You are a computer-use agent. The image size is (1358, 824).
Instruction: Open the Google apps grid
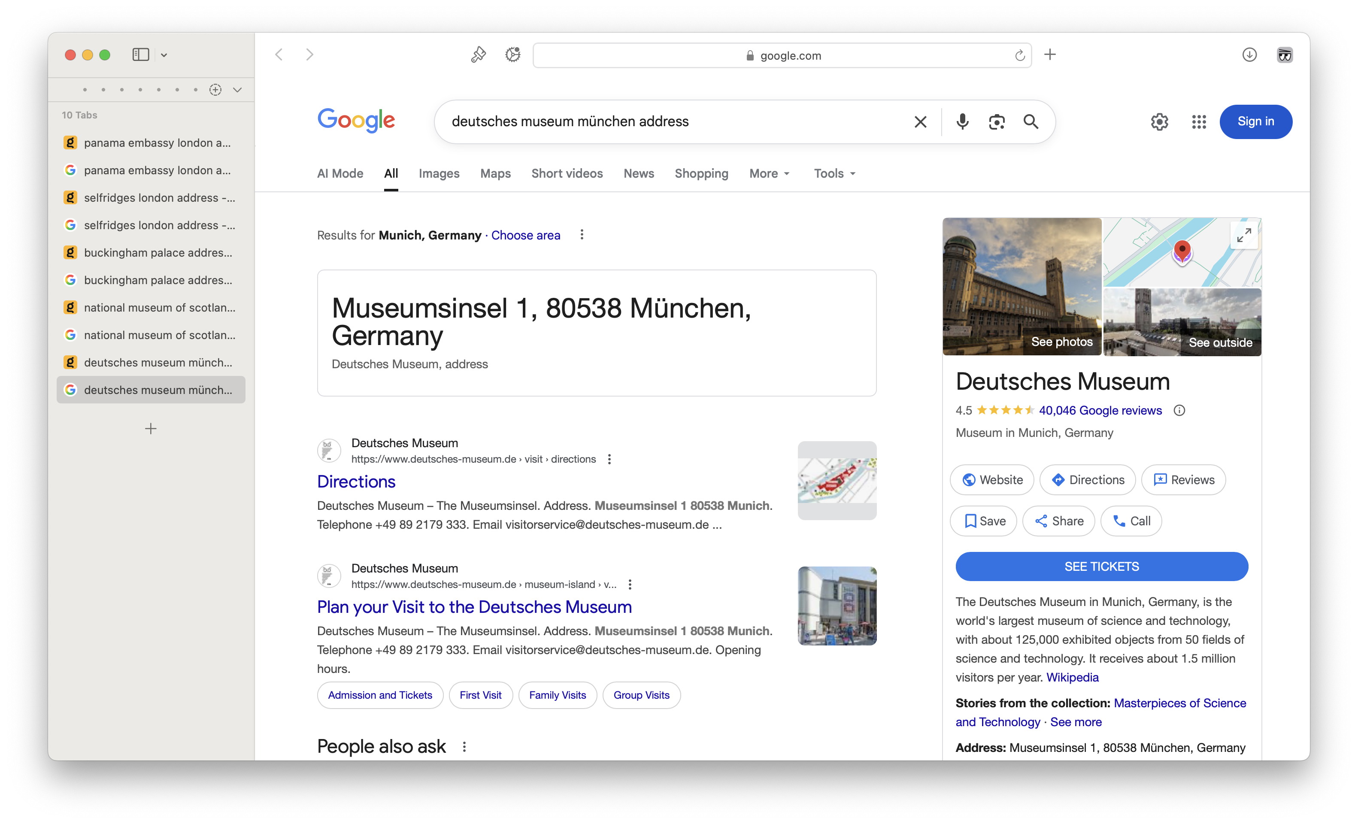coord(1199,121)
